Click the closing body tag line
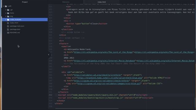This screenshot has height=110, width=196. (61, 101)
